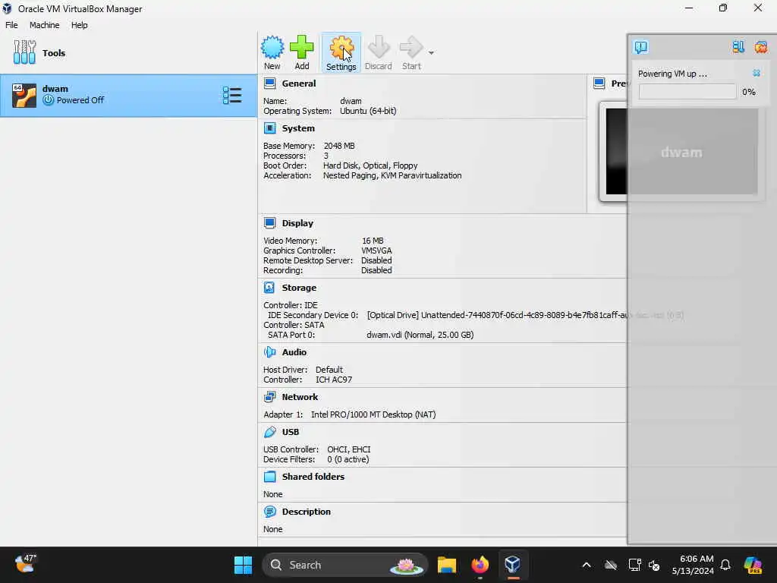Viewport: 777px width, 583px height.
Task: Open Shared folders settings header link
Action: (x=313, y=477)
